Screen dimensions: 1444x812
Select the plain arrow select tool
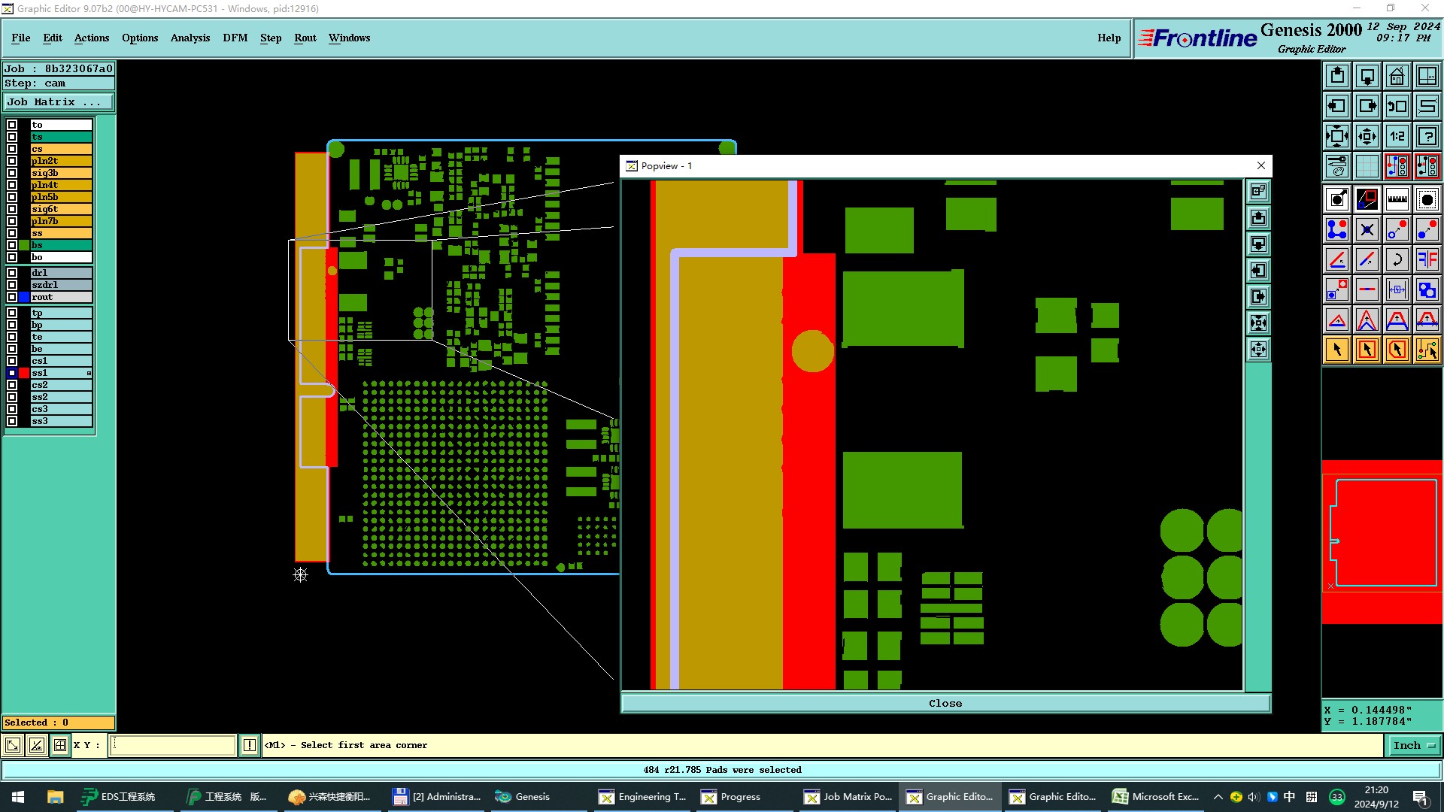[x=1337, y=350]
